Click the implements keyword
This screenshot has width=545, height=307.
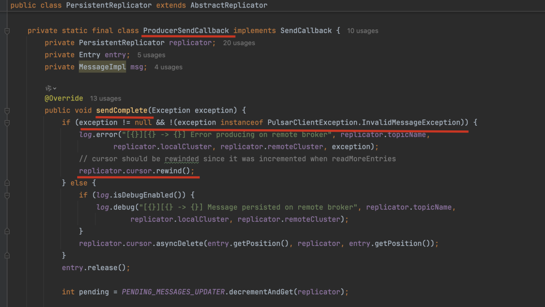(x=254, y=31)
